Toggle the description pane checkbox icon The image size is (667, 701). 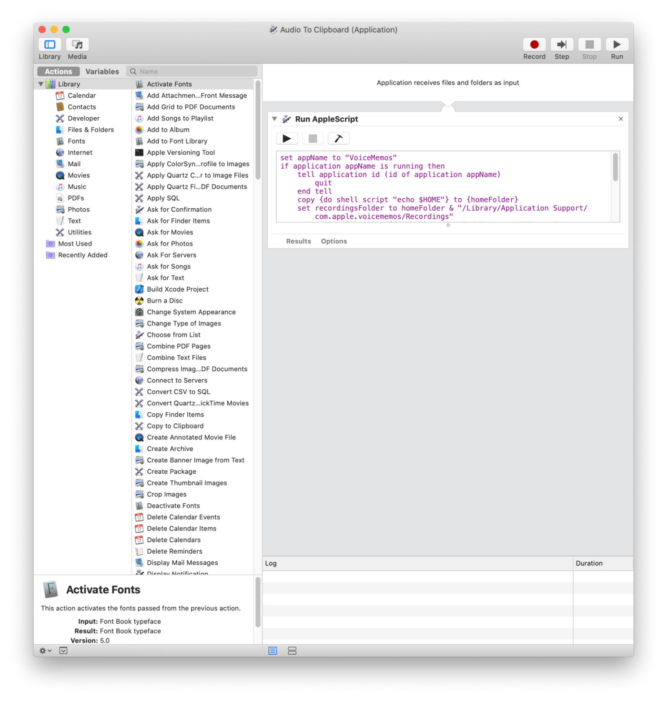pyautogui.click(x=63, y=650)
